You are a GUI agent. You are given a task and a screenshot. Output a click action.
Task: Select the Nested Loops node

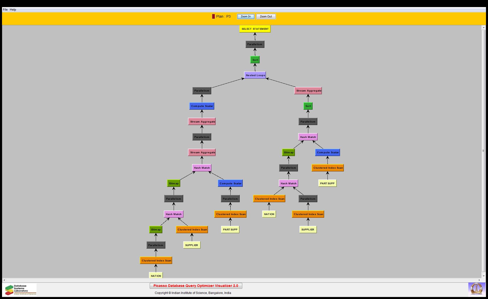[x=255, y=75]
